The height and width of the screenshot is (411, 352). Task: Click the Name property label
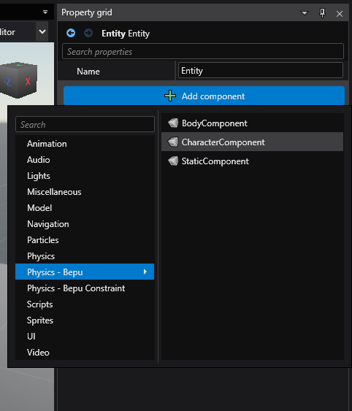[x=88, y=72]
